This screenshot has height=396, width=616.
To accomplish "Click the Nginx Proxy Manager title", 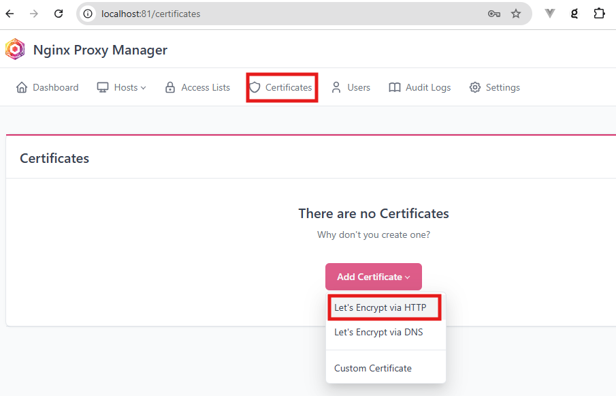I will click(x=100, y=50).
